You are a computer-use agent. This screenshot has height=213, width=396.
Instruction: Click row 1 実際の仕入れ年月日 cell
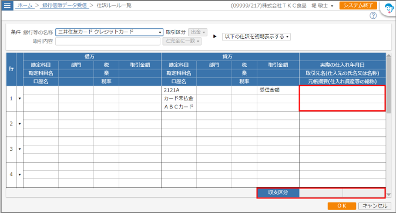342,90
